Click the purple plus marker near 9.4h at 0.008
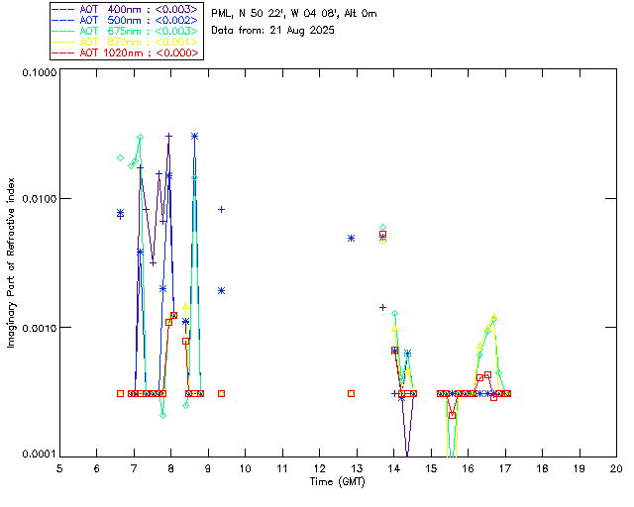Image resolution: width=634 pixels, height=507 pixels. coord(221,209)
